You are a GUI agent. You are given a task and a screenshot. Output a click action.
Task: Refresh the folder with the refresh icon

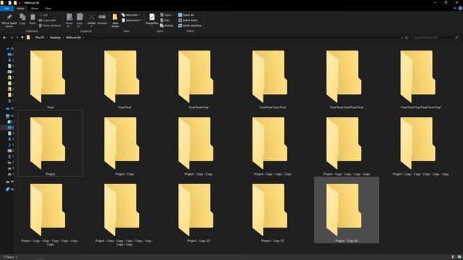click(407, 38)
